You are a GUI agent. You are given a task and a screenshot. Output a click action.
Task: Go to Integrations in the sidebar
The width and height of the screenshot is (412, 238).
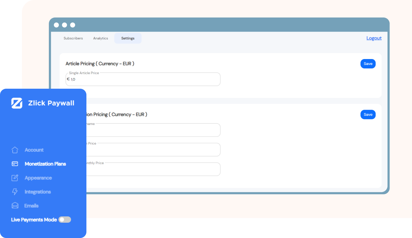click(38, 192)
